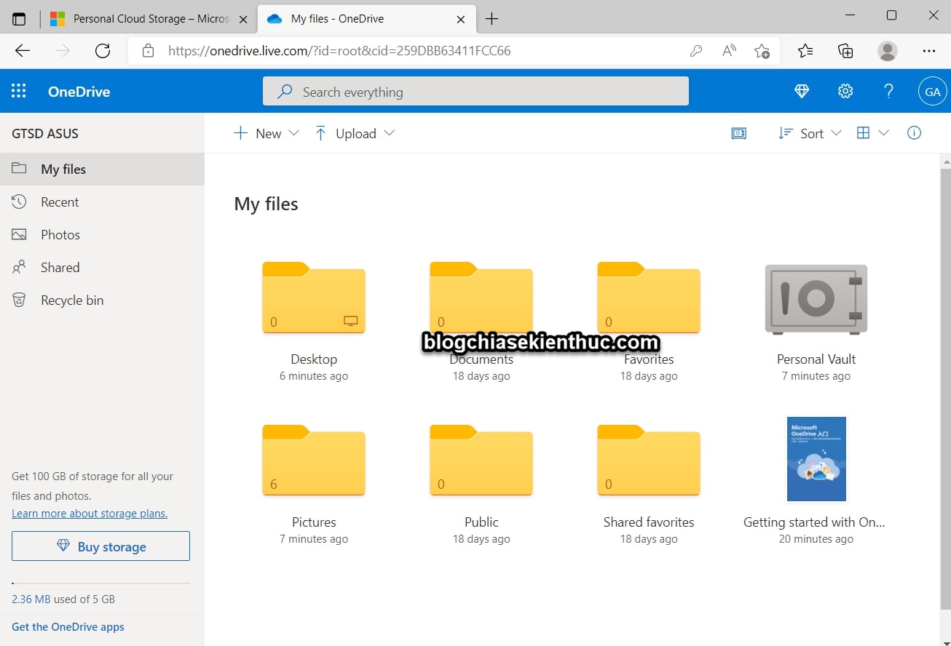Screen dimensions: 951x646
Task: Open the view options grid dropdown
Action: click(x=873, y=133)
